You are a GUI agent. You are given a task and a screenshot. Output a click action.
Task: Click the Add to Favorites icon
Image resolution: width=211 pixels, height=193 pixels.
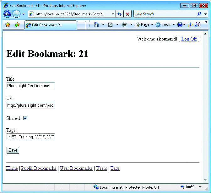(17, 24)
